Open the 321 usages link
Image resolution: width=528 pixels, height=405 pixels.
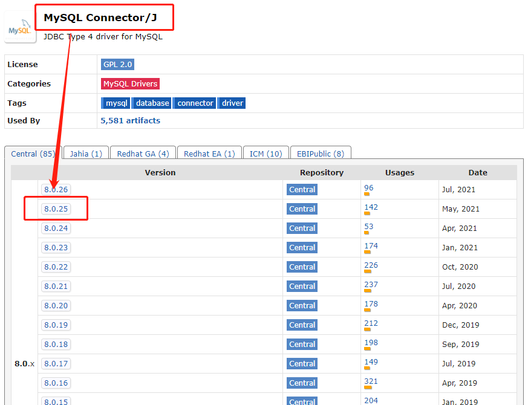[x=371, y=381]
